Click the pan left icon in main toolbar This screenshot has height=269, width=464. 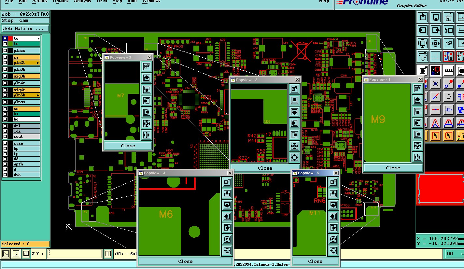tap(423, 30)
